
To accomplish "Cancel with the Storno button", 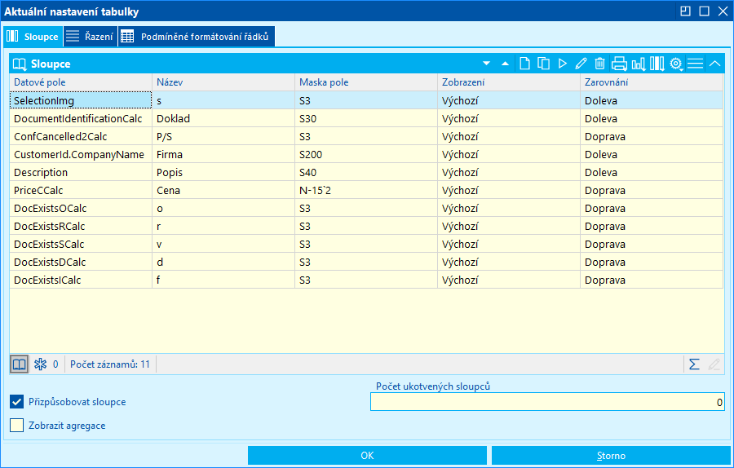I will coord(611,456).
